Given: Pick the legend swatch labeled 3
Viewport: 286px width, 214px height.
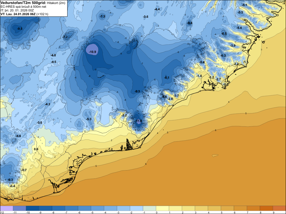Looking at the screenshot, I should pos(201,208).
